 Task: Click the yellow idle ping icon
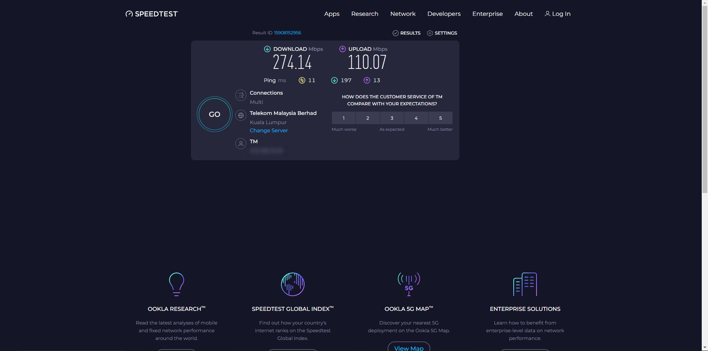click(x=302, y=80)
